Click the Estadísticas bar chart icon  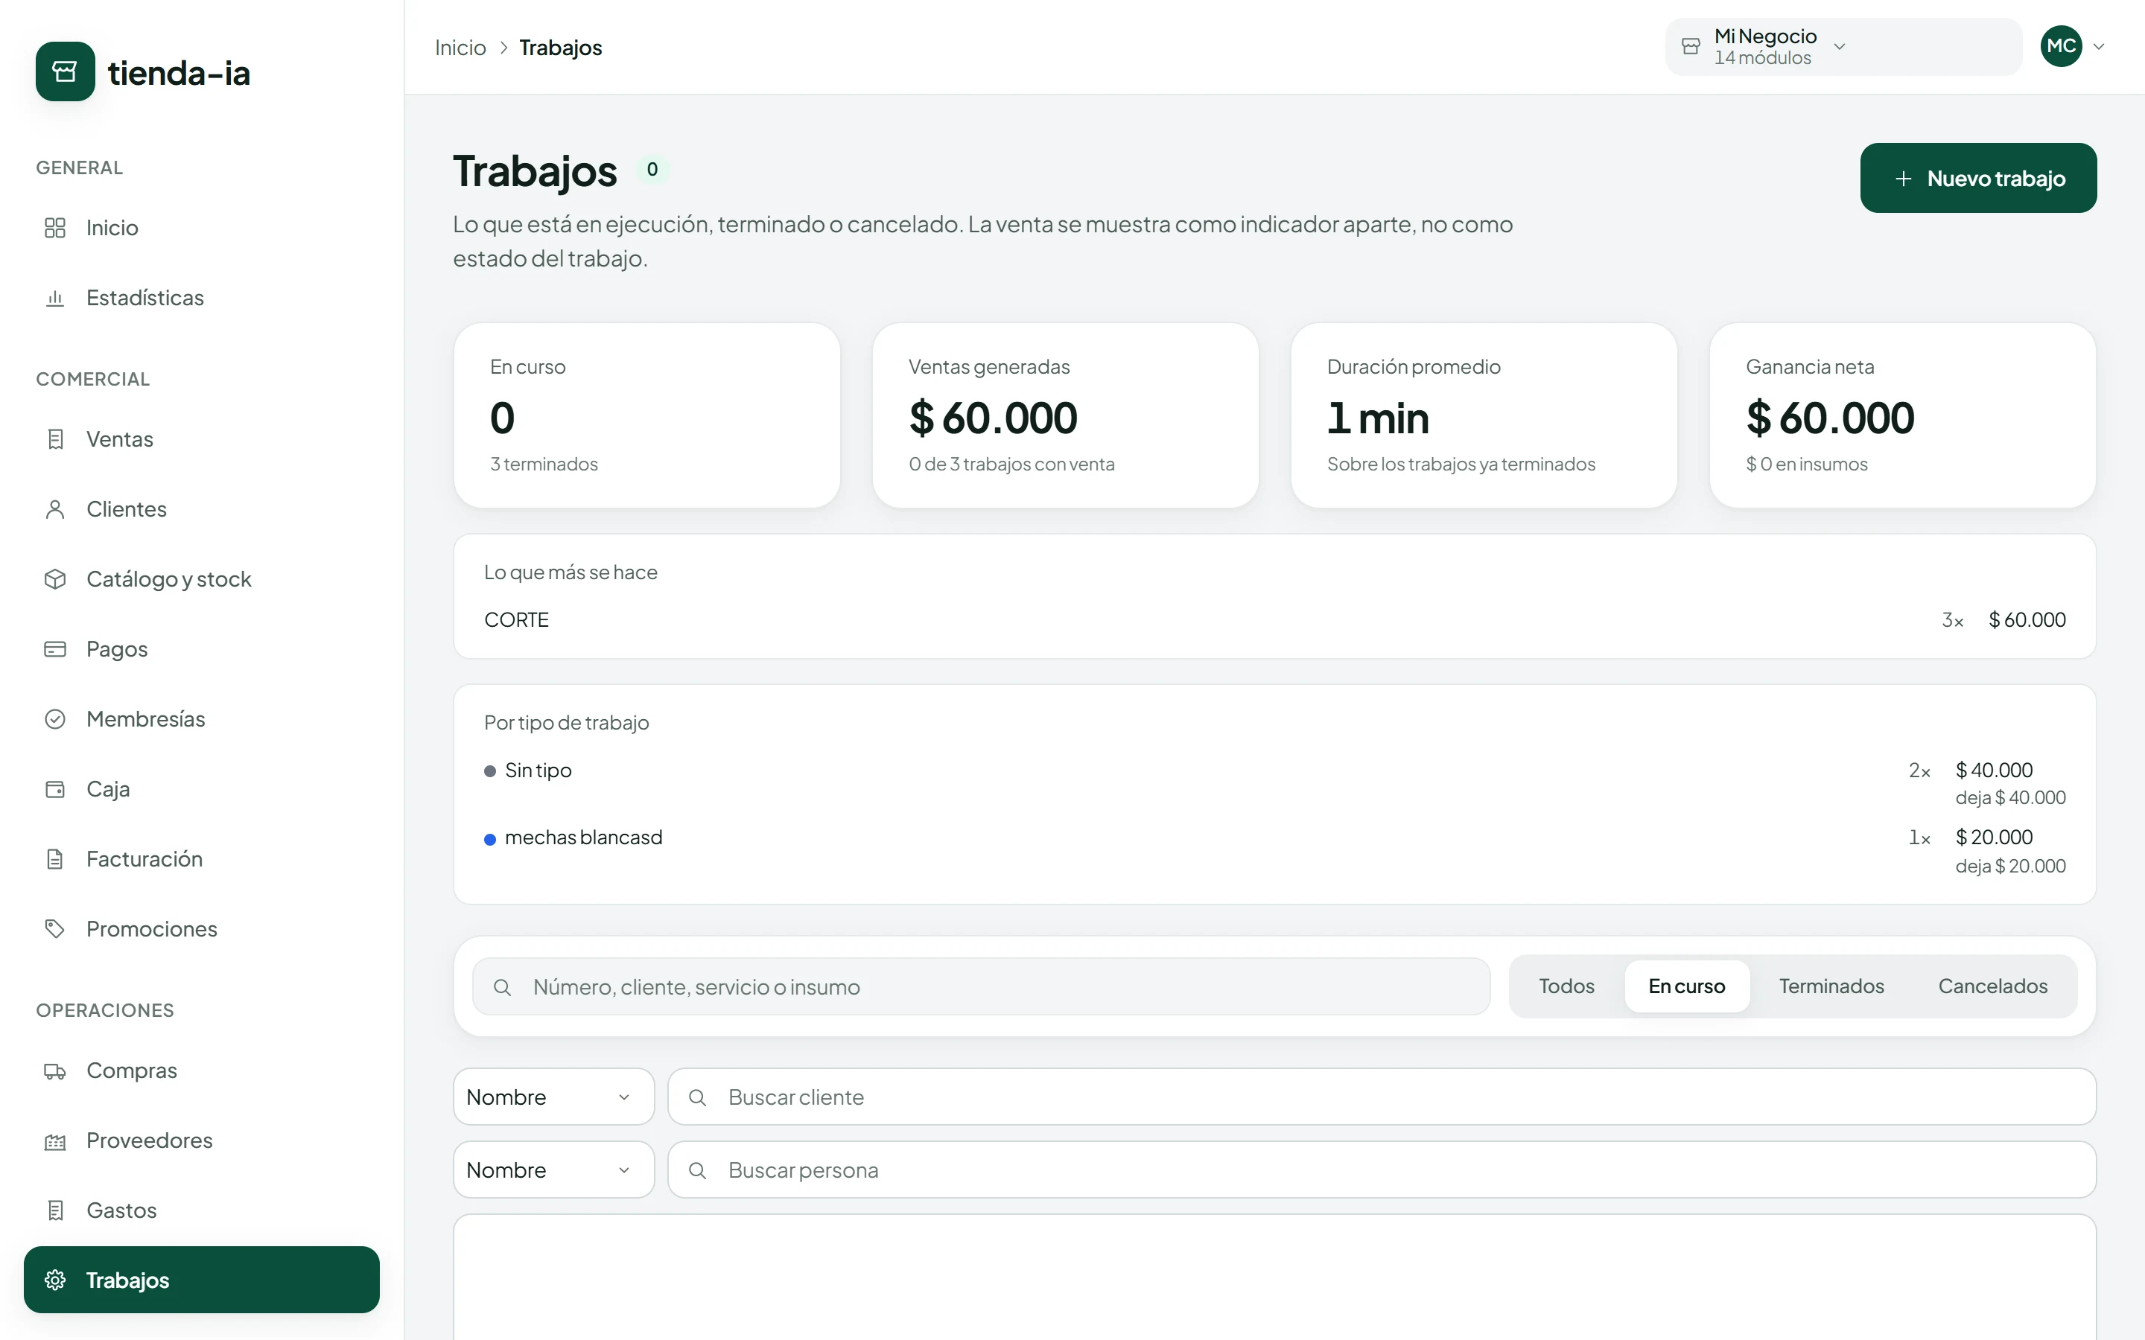tap(55, 298)
